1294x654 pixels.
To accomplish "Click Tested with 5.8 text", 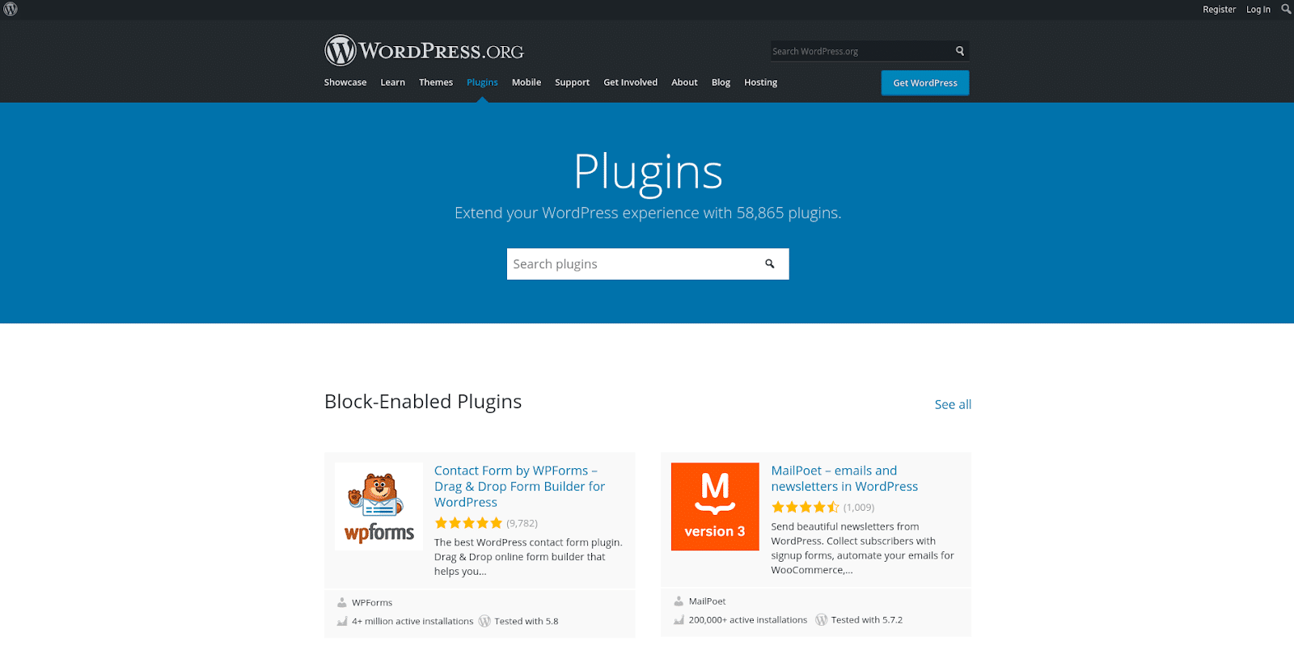I will point(526,622).
